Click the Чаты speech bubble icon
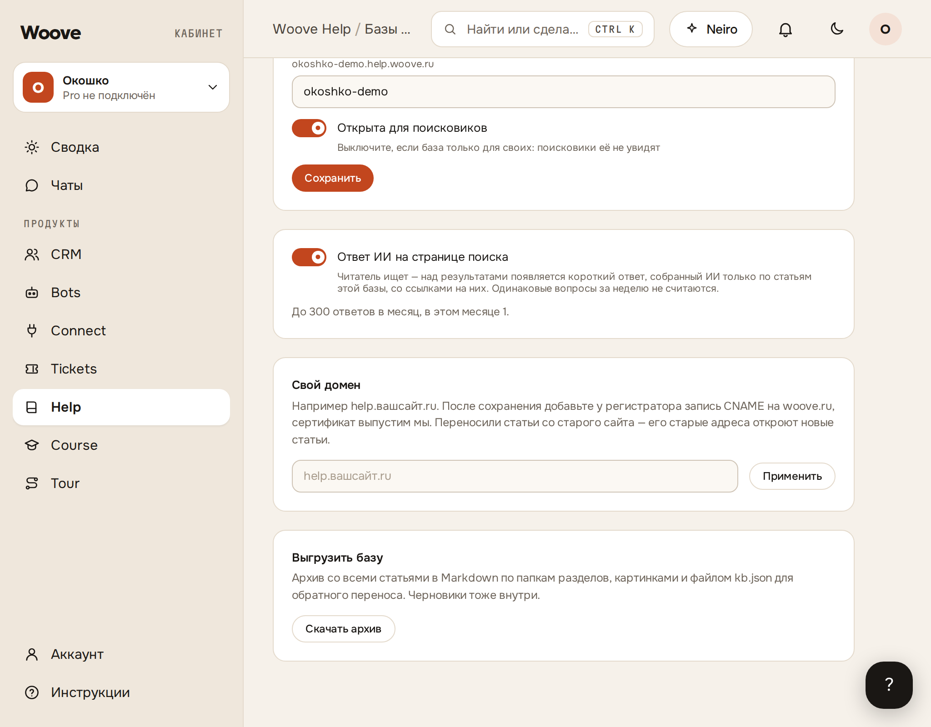This screenshot has width=931, height=727. [x=32, y=185]
